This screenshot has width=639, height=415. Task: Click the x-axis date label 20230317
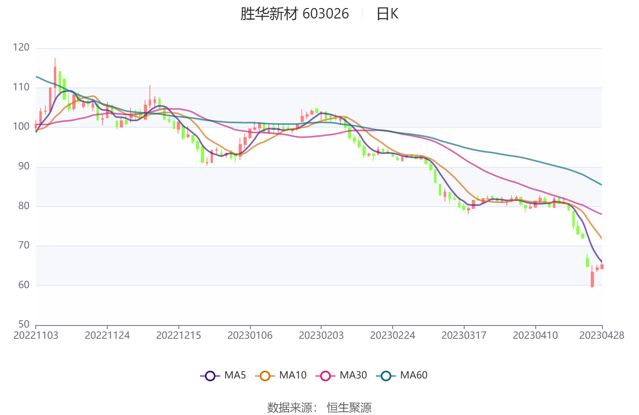pyautogui.click(x=464, y=335)
